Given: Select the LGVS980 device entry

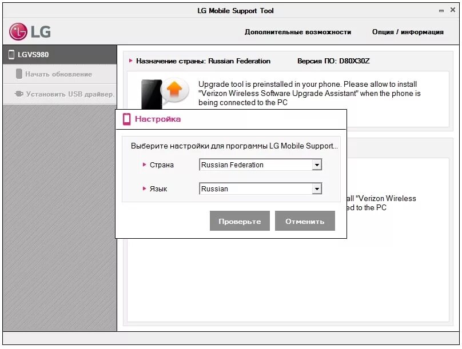Looking at the screenshot, I should coord(60,54).
